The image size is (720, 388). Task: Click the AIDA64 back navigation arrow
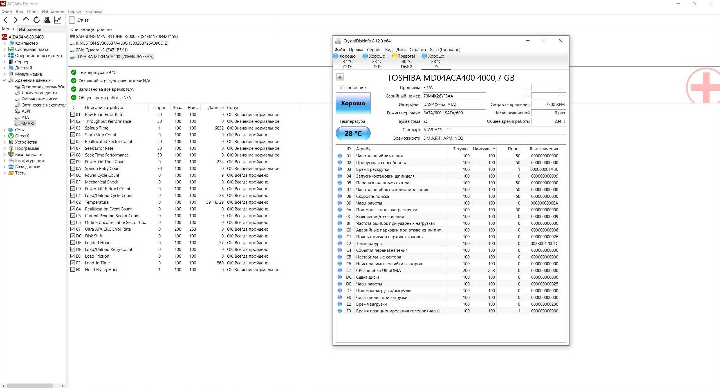pyautogui.click(x=6, y=20)
